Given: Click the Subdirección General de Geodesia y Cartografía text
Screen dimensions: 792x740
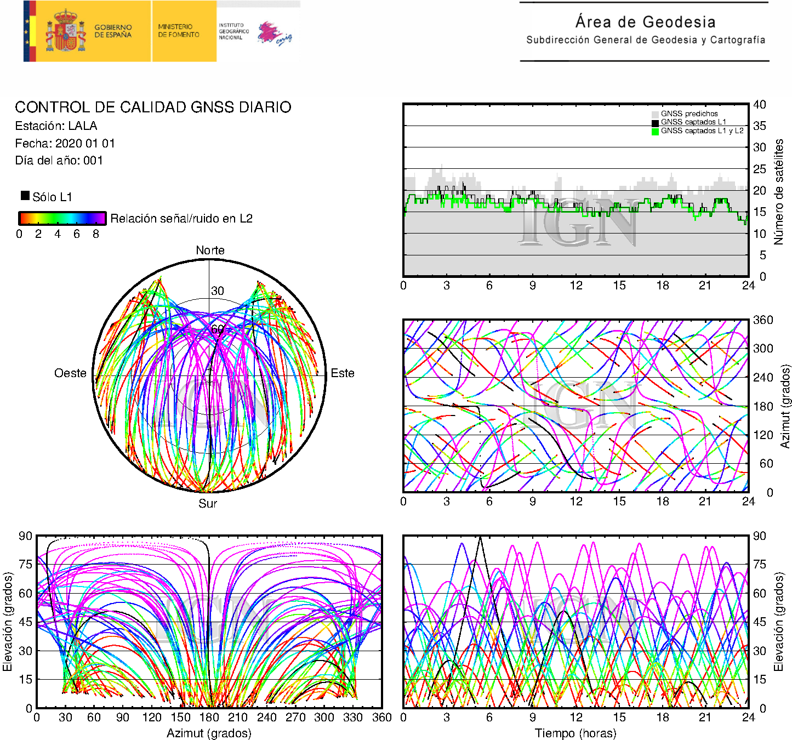Looking at the screenshot, I should [x=646, y=40].
